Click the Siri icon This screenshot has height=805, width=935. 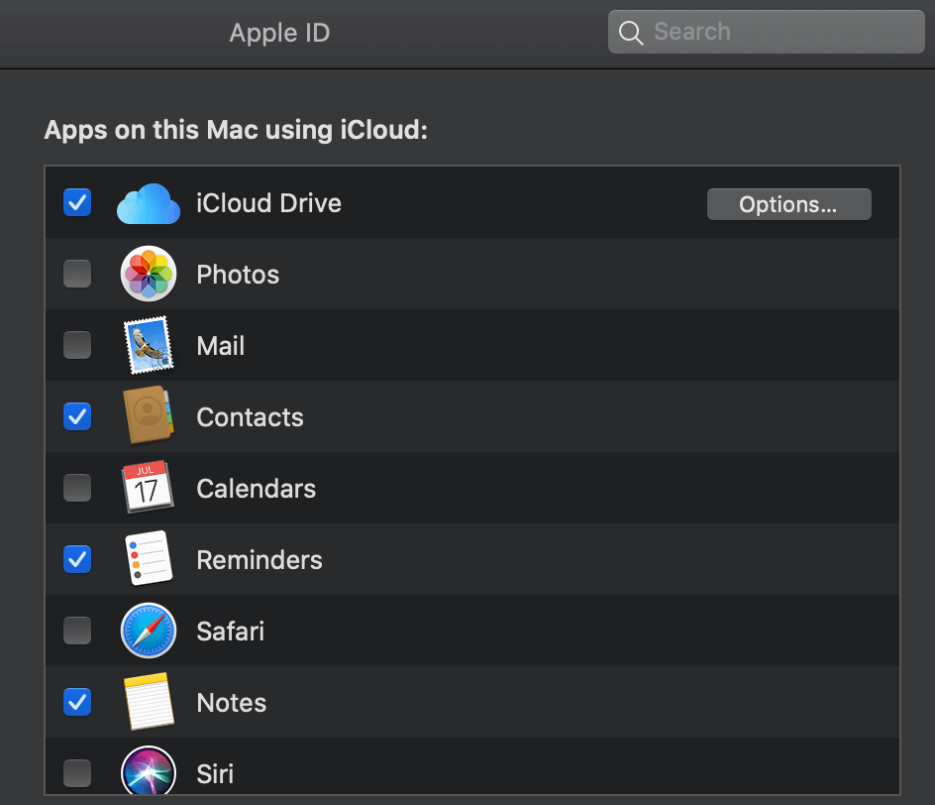point(149,769)
